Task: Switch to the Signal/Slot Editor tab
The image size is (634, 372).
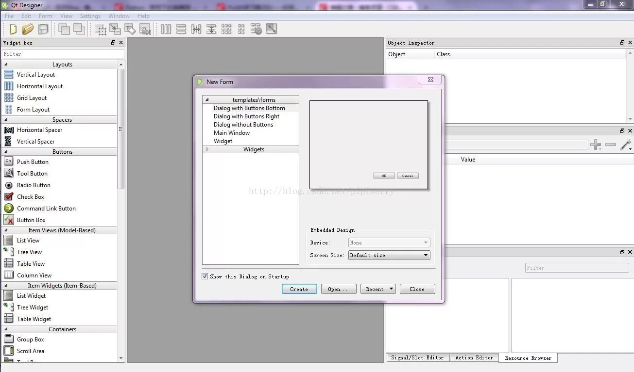Action: coord(417,357)
